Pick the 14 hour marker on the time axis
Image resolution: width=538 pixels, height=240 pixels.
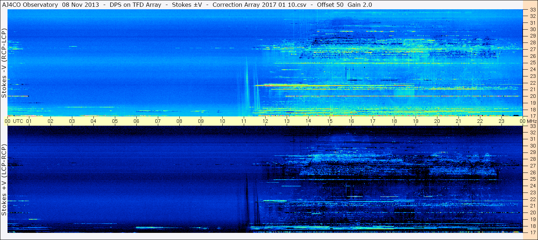308,121
